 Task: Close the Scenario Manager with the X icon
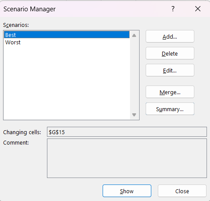point(198,9)
